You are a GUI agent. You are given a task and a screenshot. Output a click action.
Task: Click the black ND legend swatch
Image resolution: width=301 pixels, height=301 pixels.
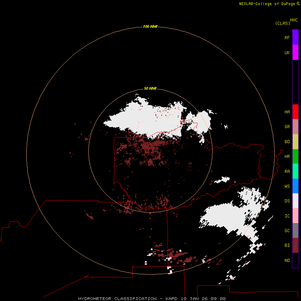coord(295,260)
